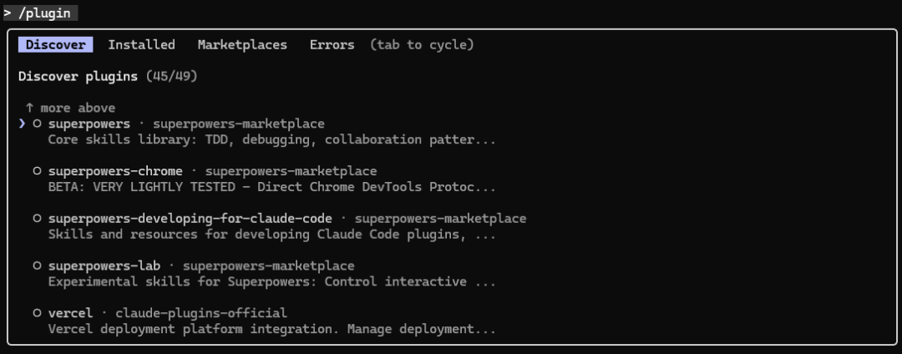Select the vercel plugin radio circle
This screenshot has height=354, width=902.
tap(38, 313)
